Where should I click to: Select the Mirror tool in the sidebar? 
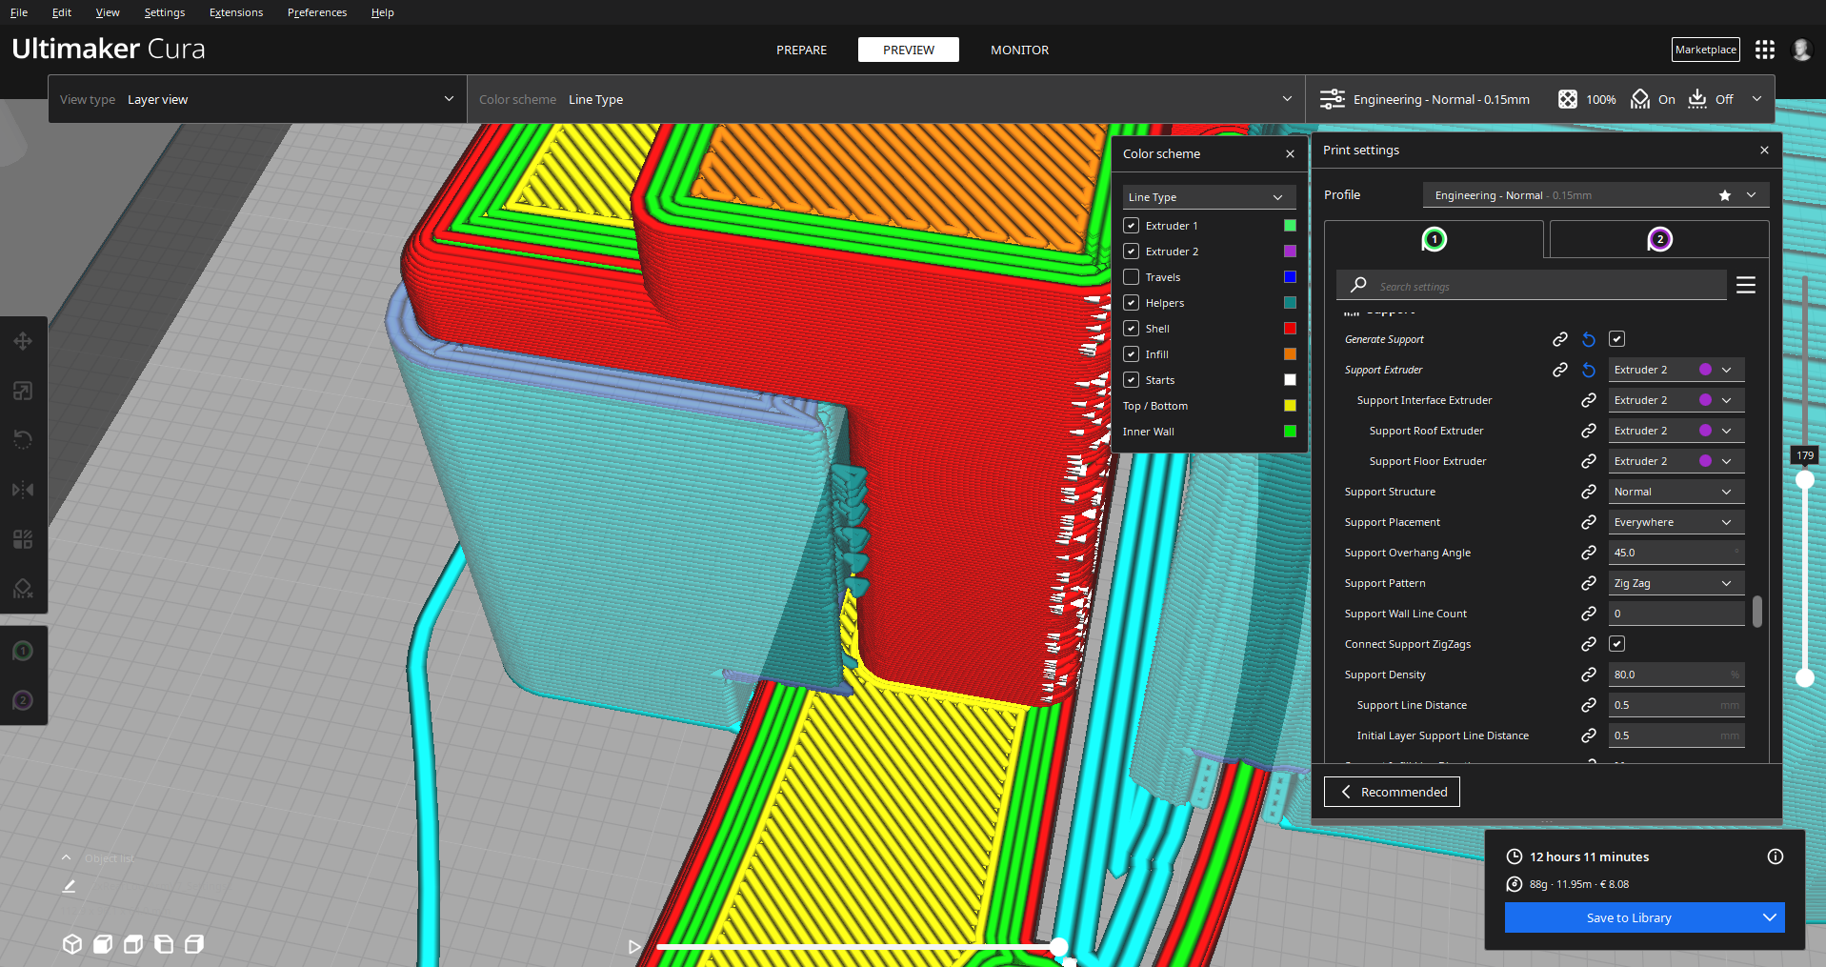point(23,490)
